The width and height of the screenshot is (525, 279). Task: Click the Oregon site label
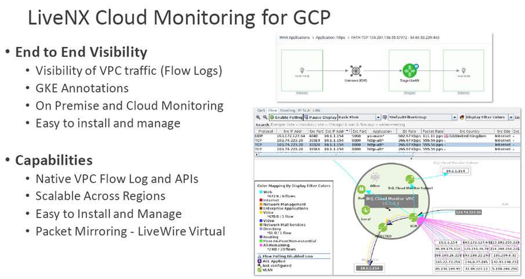[410, 93]
